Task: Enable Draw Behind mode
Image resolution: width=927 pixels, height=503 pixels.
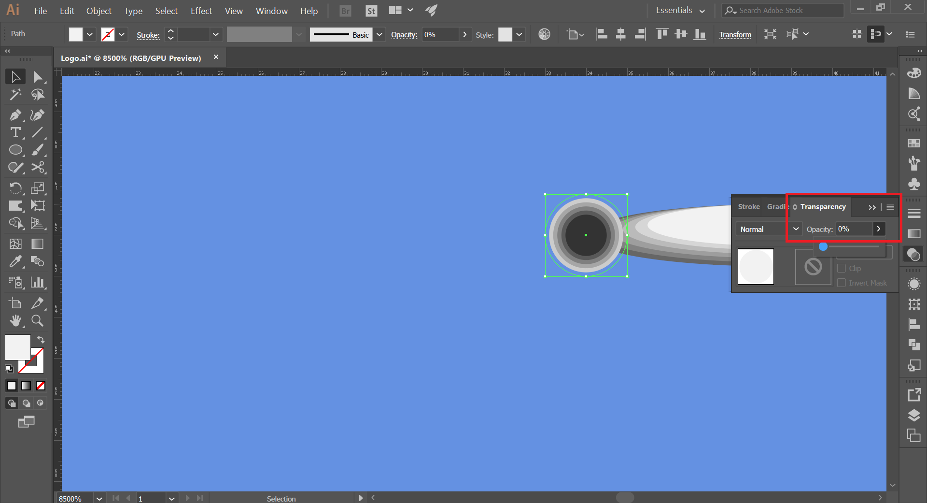Action: tap(26, 403)
